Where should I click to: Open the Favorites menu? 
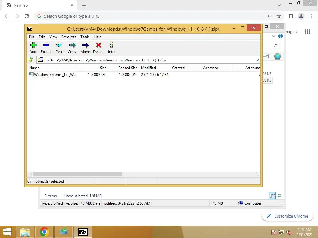point(69,37)
